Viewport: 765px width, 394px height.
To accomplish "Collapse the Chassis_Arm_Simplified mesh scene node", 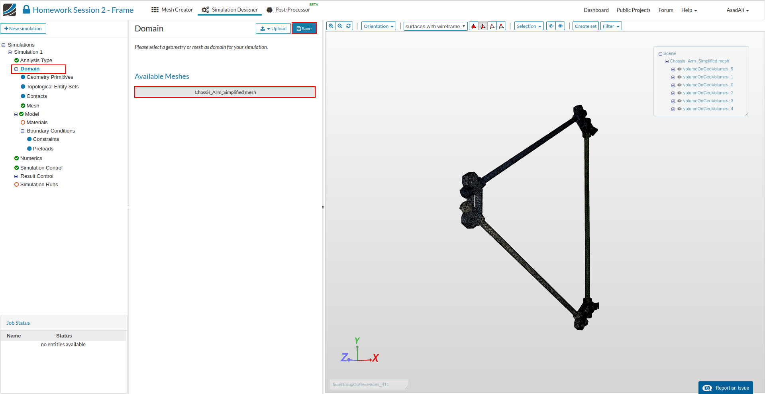I will (x=667, y=62).
